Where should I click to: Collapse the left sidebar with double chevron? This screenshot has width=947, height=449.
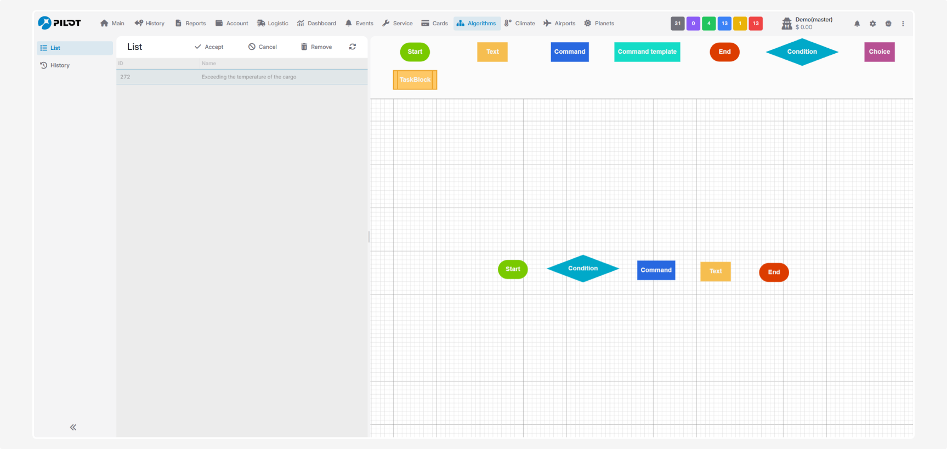coord(73,427)
